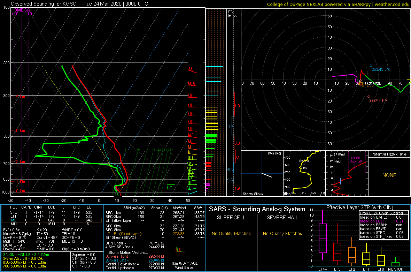Viewport: 411px width, 272px height.
Task: Click the Bunkers Left storm motion line
Action: 135,260
